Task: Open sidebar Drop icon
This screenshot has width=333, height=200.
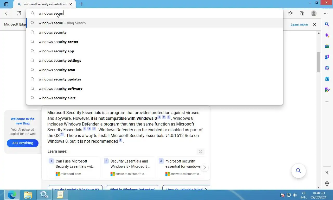Action: [327, 90]
